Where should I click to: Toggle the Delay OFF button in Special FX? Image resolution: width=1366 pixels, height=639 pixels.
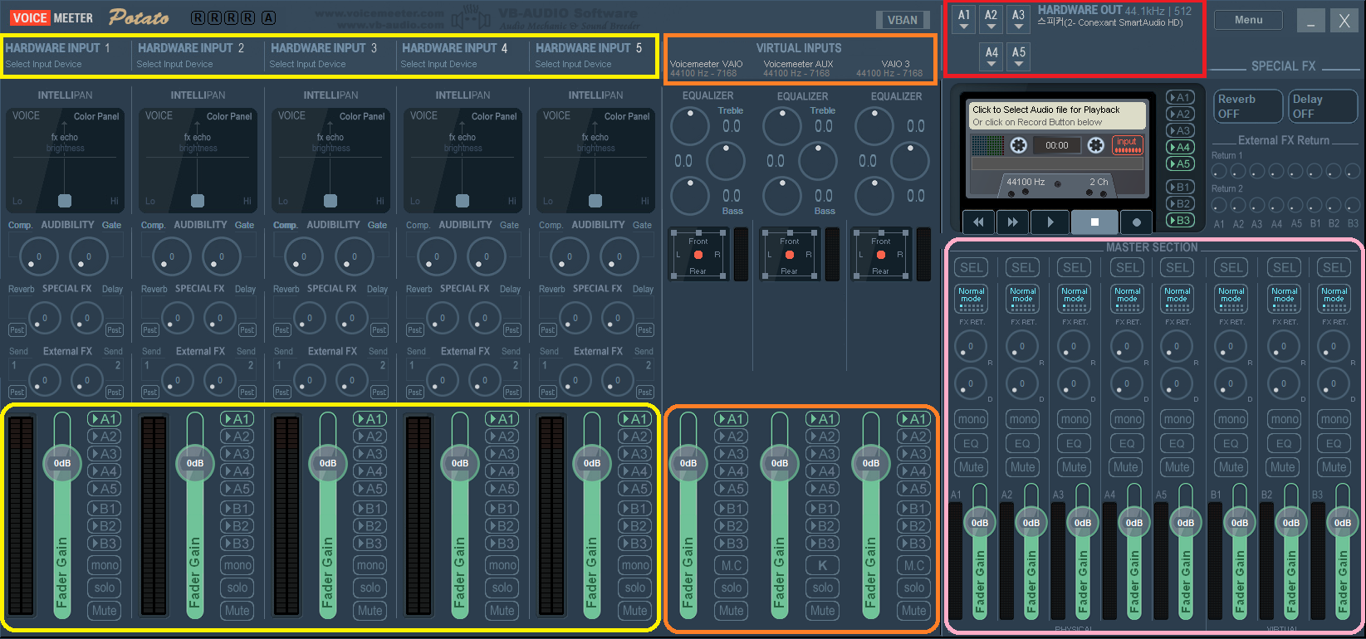pos(1322,106)
